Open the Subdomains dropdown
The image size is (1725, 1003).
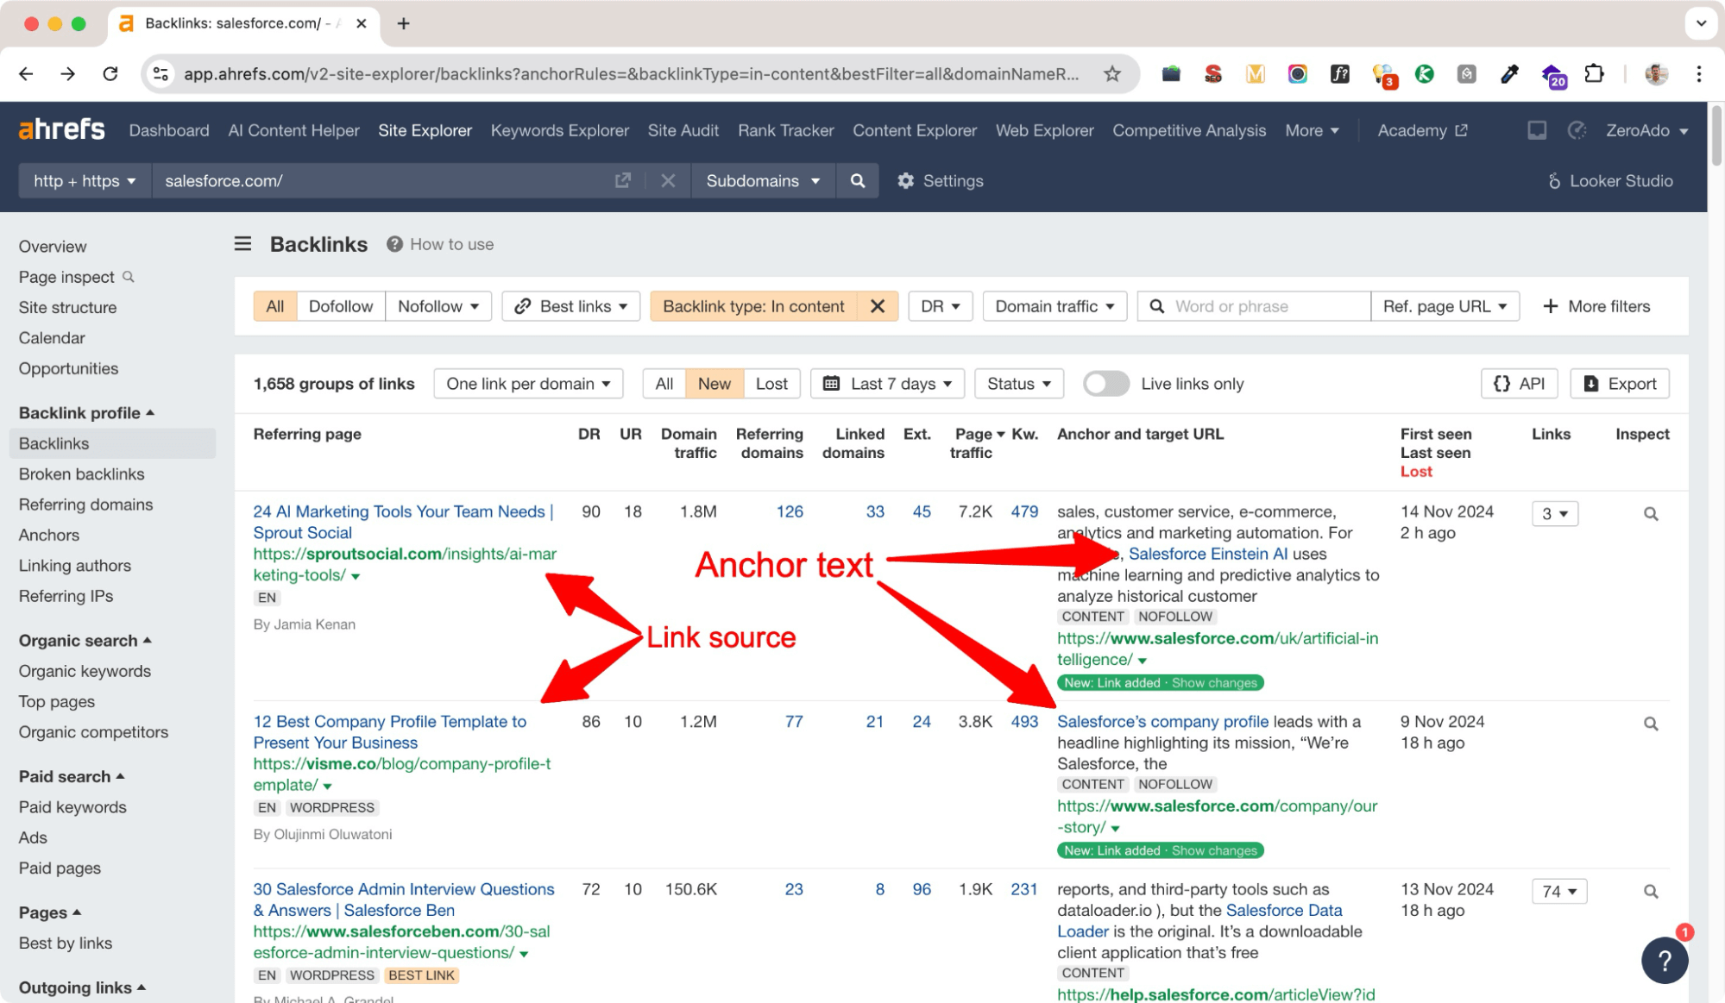[x=762, y=181]
